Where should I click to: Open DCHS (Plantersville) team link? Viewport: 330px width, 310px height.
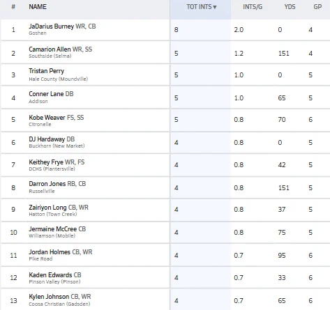coord(52,169)
